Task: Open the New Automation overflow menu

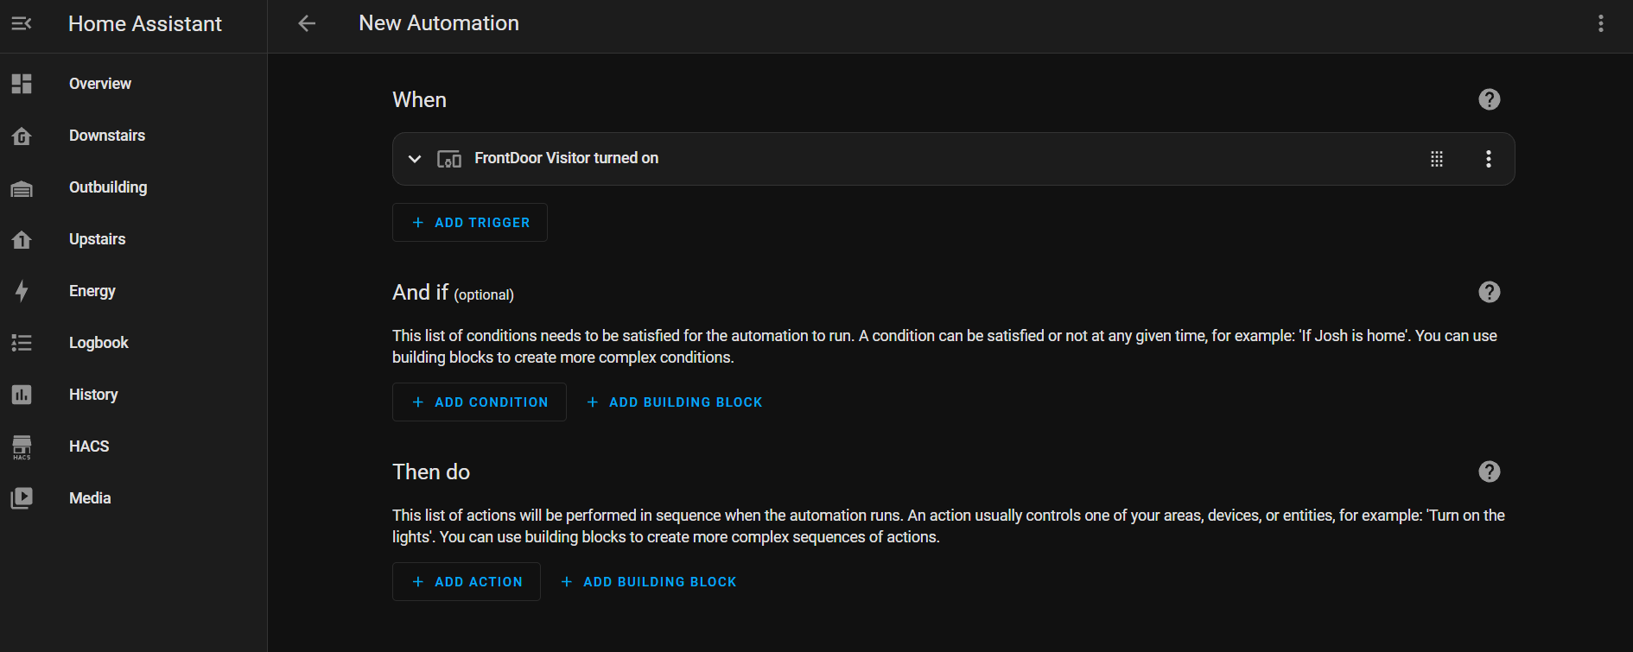Action: 1601,23
